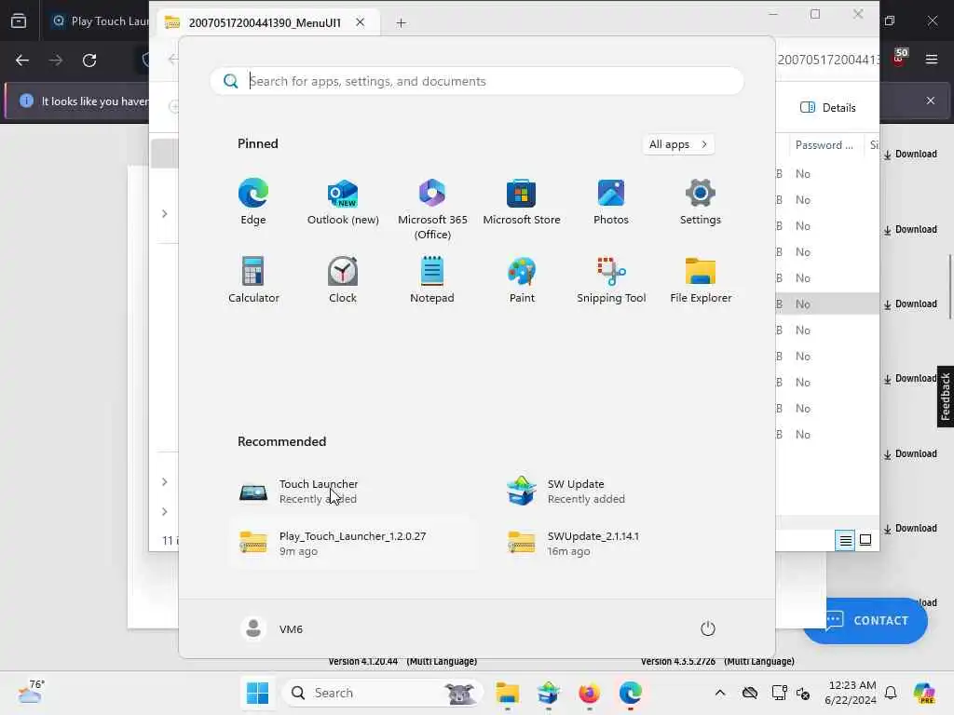Expand the first navigation pane chevron
The width and height of the screenshot is (954, 715).
click(164, 213)
